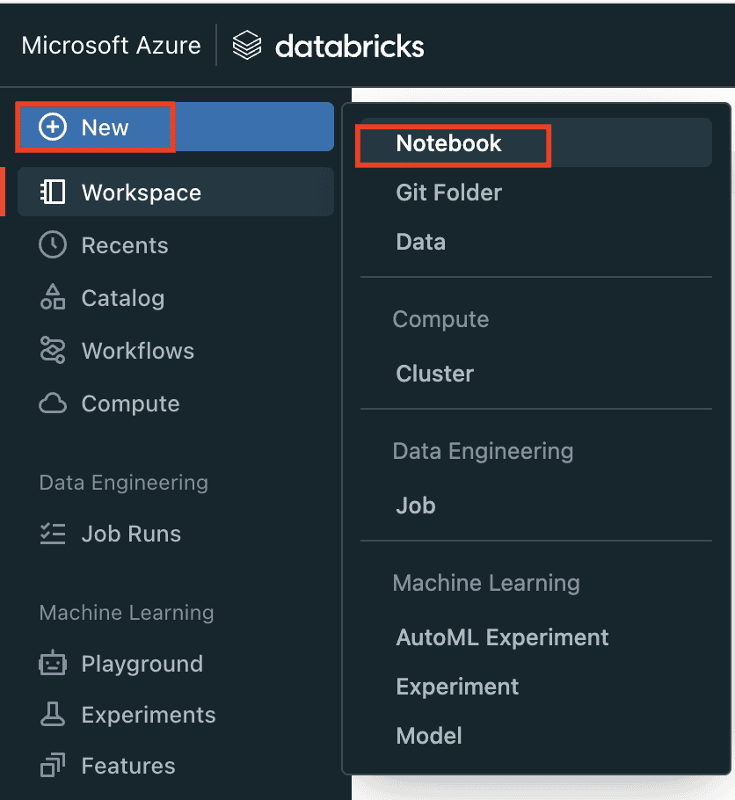Click the Recents clock icon
The image size is (735, 800).
coord(53,245)
